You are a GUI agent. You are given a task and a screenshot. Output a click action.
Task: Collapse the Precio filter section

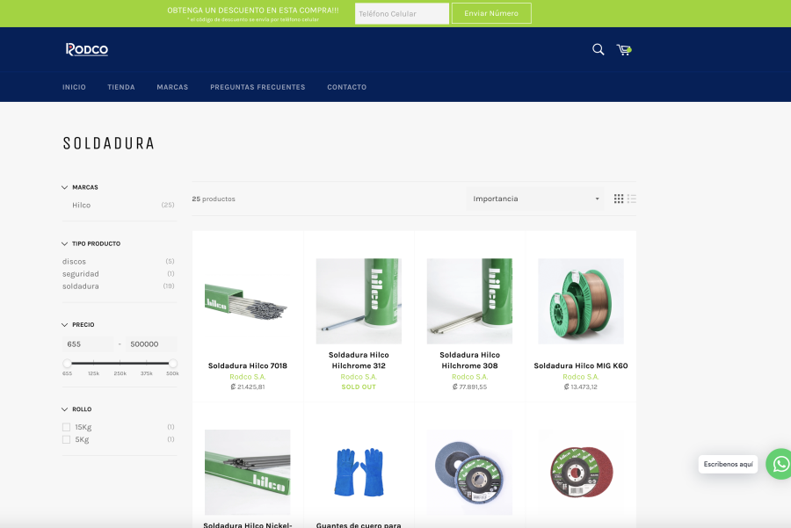(x=77, y=325)
